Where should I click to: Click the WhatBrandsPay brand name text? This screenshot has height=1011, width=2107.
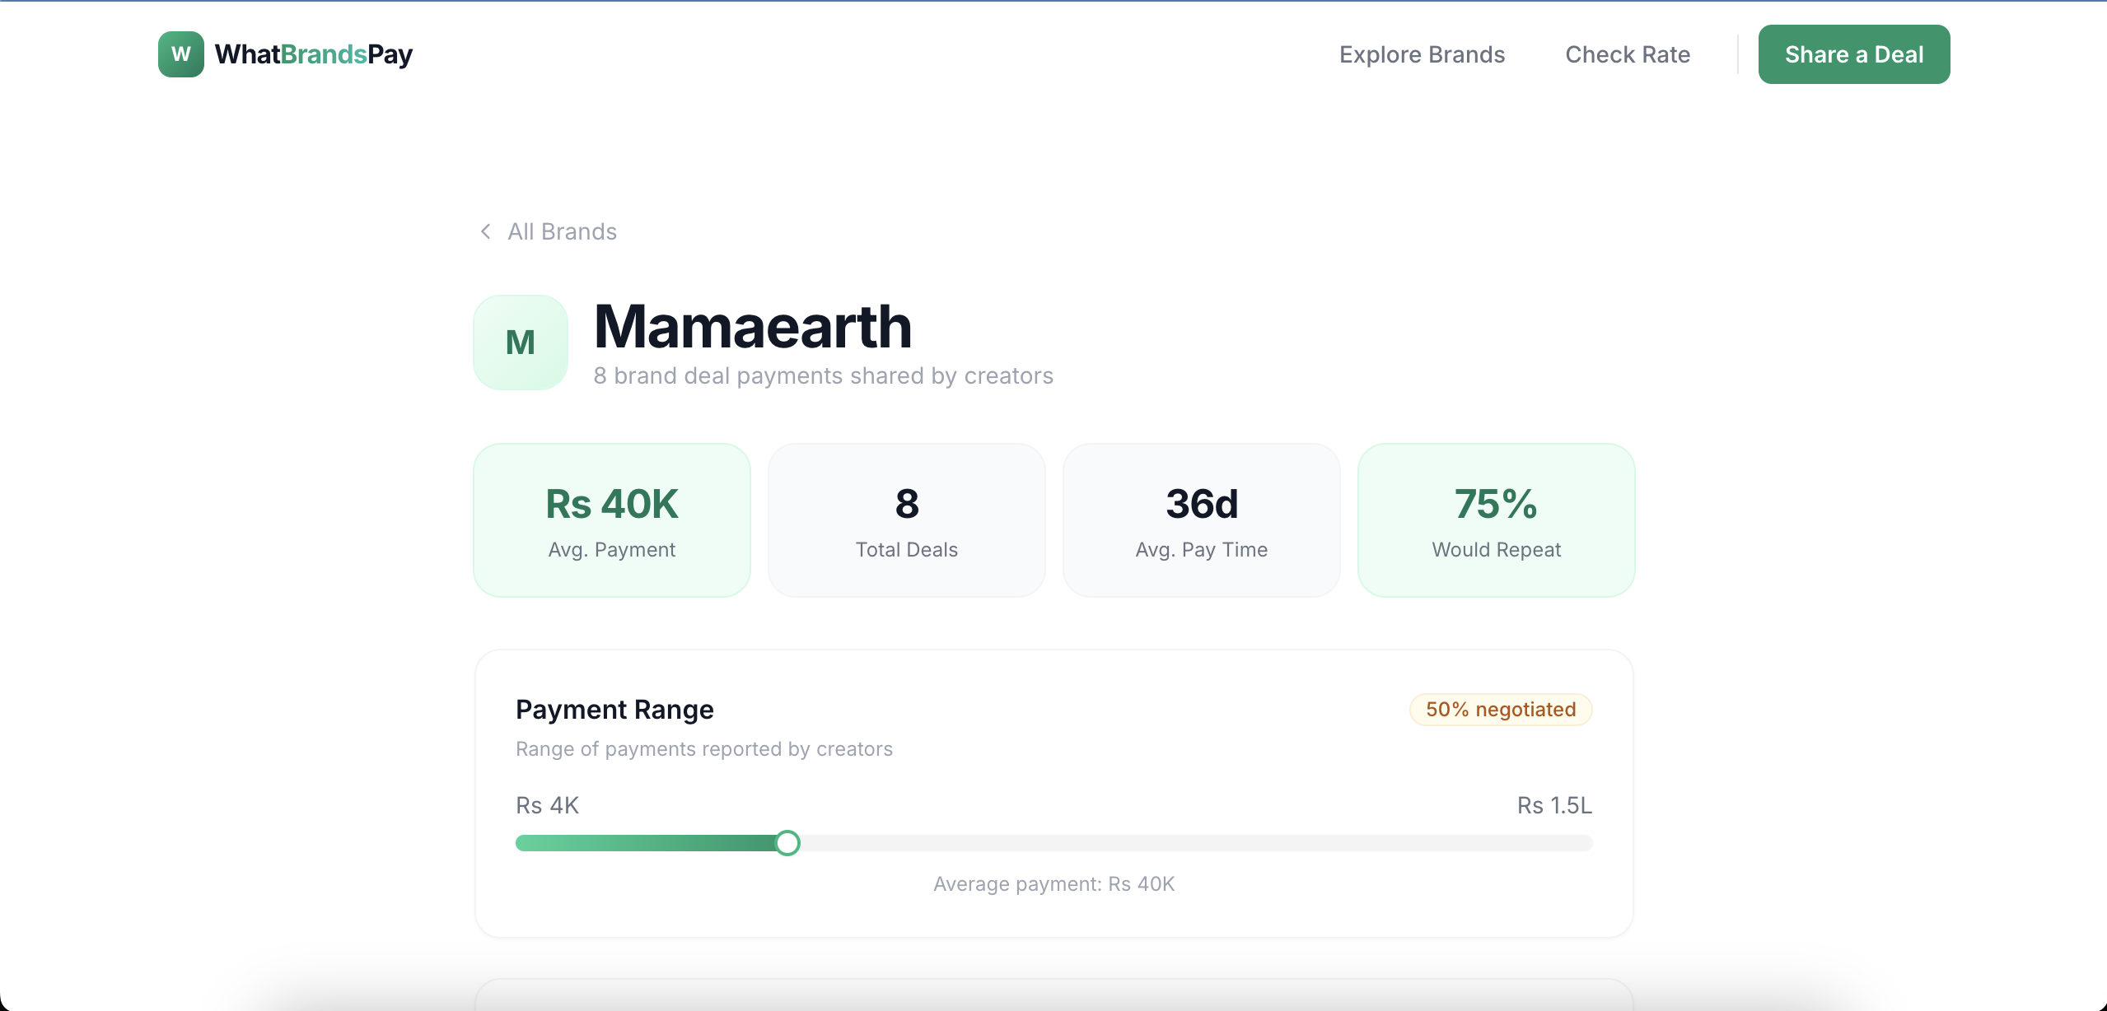point(314,54)
